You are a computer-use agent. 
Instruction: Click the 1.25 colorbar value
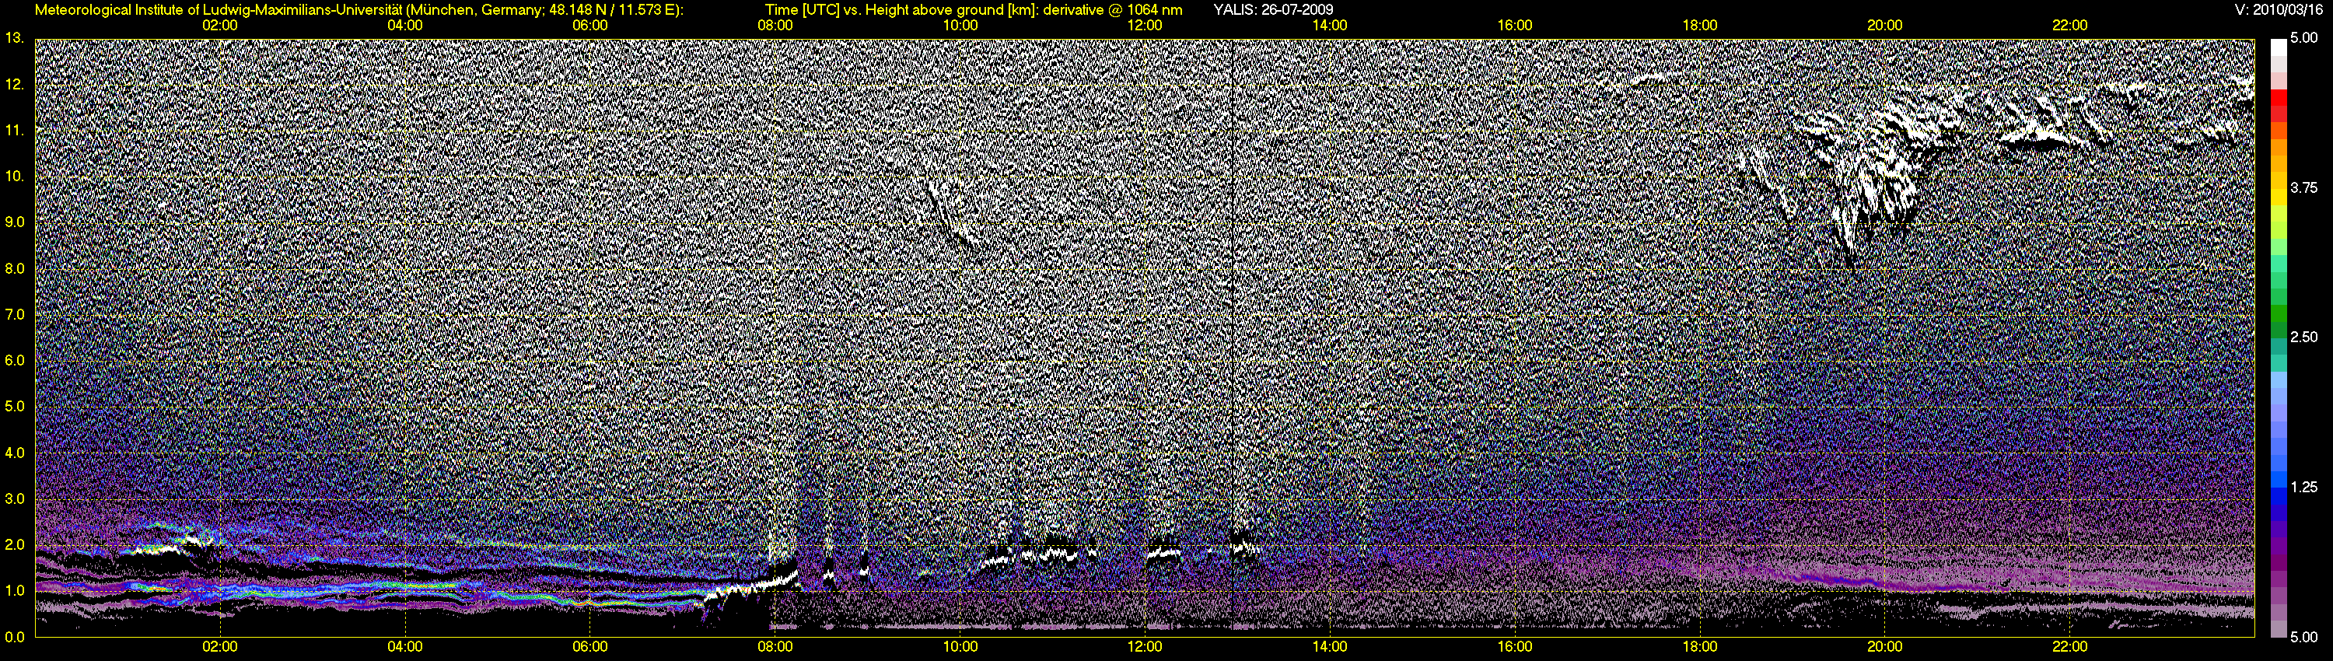click(2303, 487)
